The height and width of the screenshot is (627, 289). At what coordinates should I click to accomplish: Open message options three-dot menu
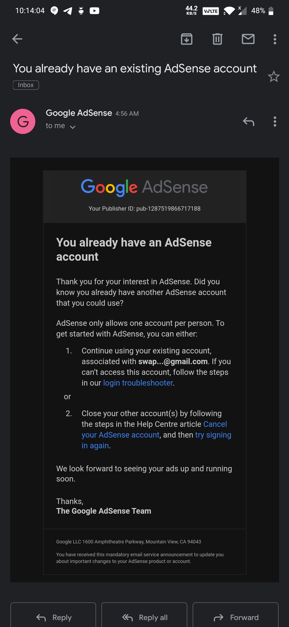coord(275,121)
